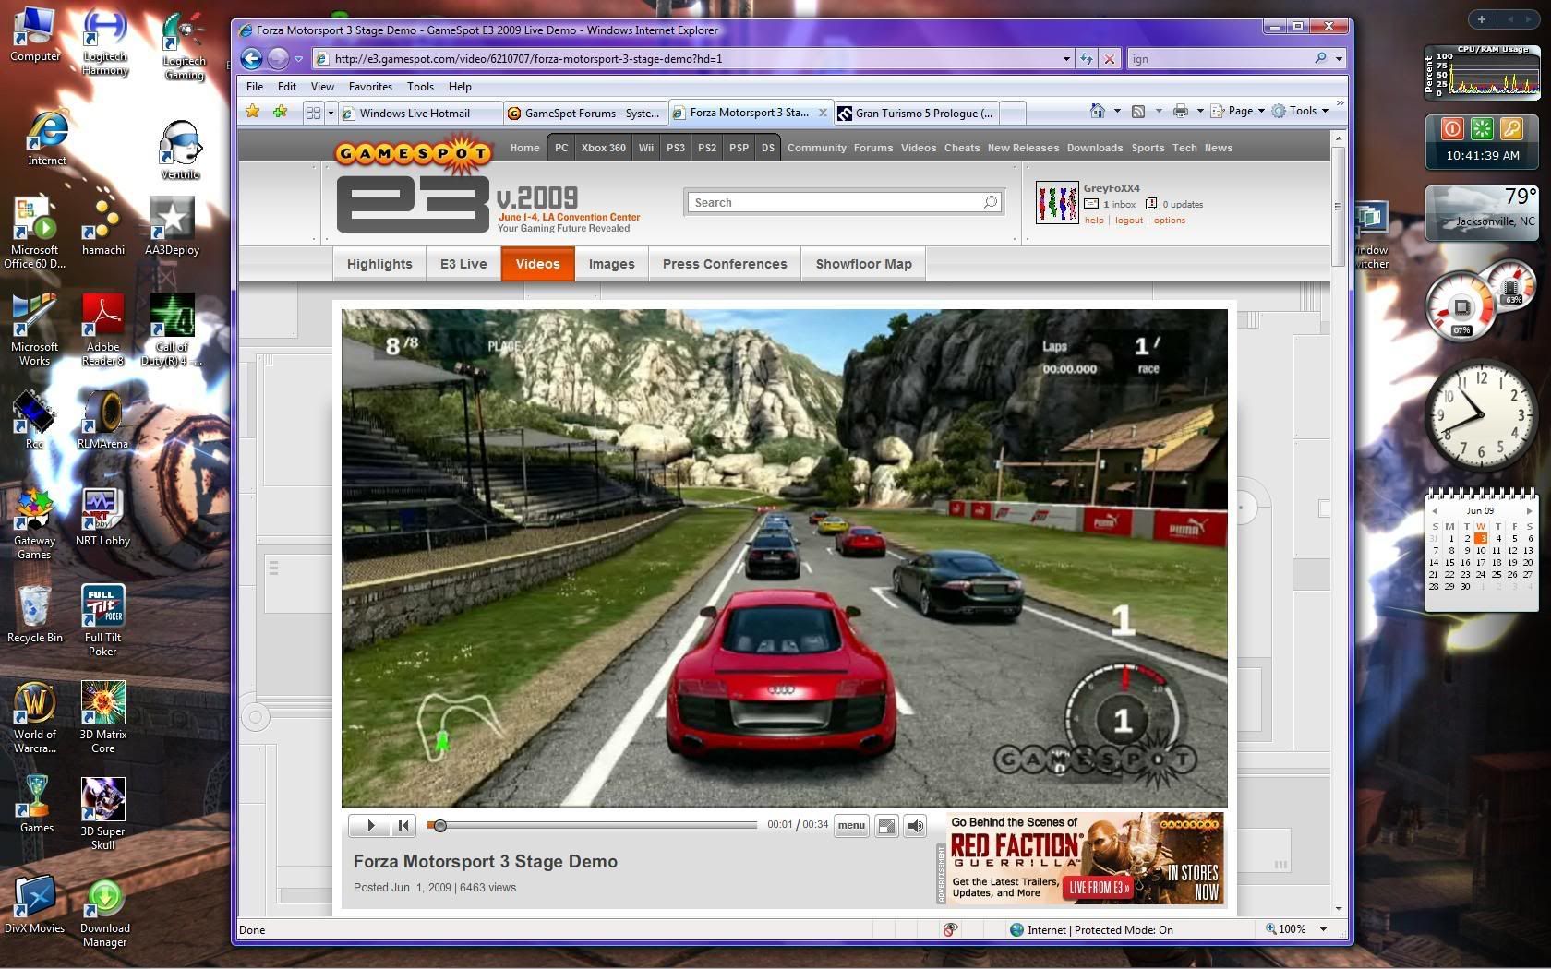Click the GameSpot search input field
1551x969 pixels.
(x=836, y=202)
